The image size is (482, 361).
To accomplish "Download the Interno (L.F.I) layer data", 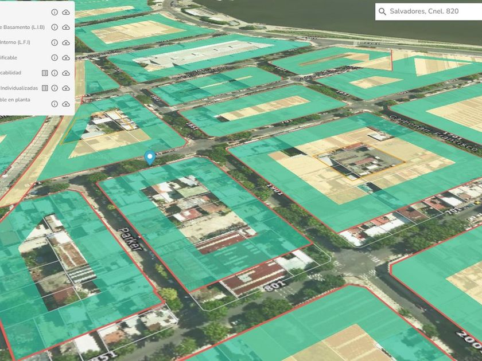I will point(66,42).
